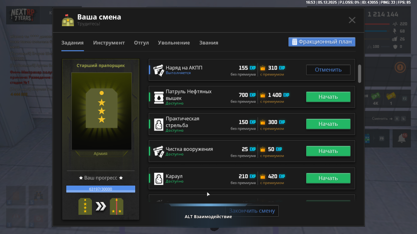Screen dimensions: 417x234
Task: Click the crown premium icon next to 310 EXP
Action: tap(263, 67)
